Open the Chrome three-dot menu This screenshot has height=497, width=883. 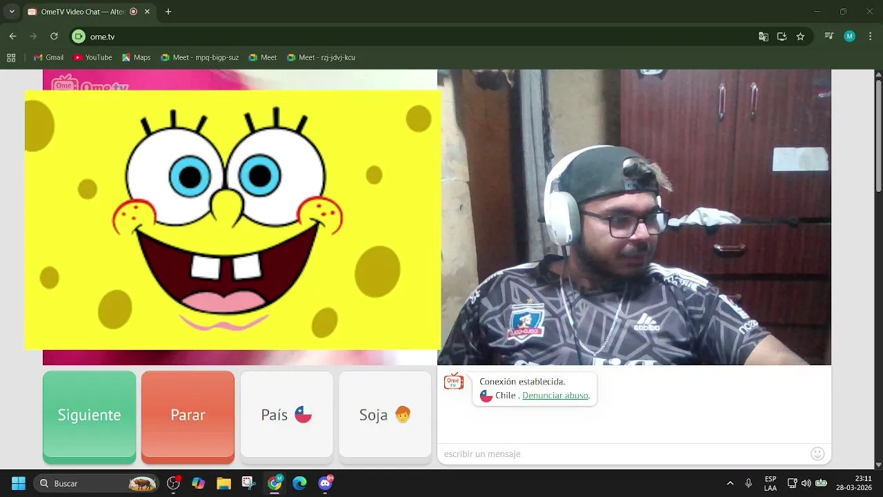870,37
